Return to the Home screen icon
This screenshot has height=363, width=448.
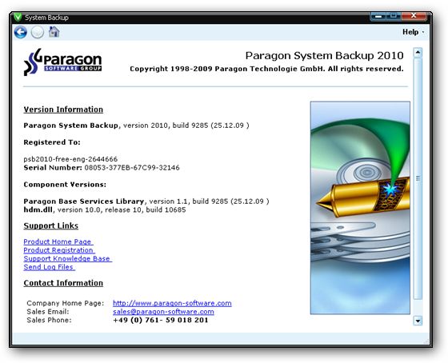pyautogui.click(x=54, y=32)
